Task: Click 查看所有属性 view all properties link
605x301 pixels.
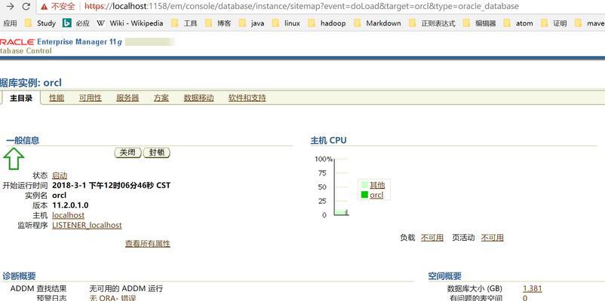Action: [x=148, y=244]
